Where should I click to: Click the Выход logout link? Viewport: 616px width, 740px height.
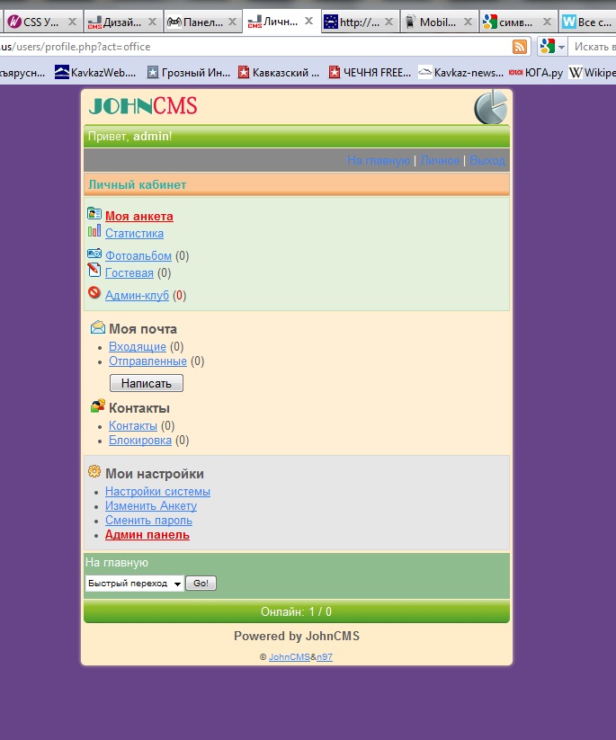pyautogui.click(x=487, y=160)
